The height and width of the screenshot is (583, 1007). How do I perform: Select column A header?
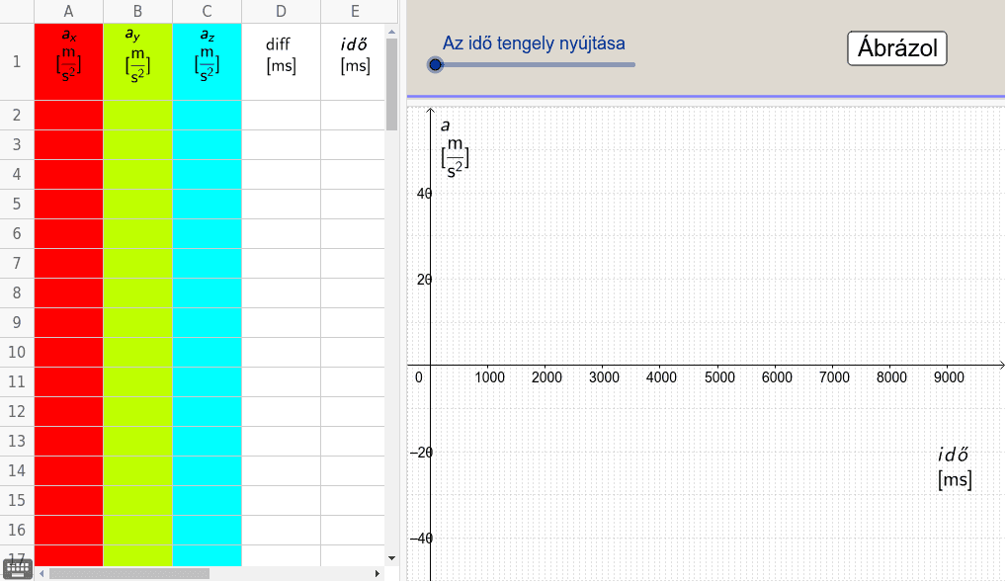point(68,11)
